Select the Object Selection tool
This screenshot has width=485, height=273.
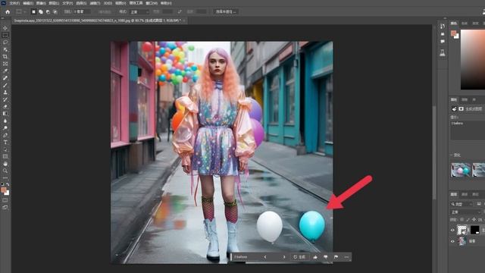tap(5, 49)
